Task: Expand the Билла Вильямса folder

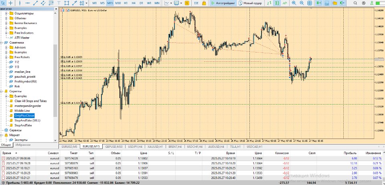Action: 6,23
